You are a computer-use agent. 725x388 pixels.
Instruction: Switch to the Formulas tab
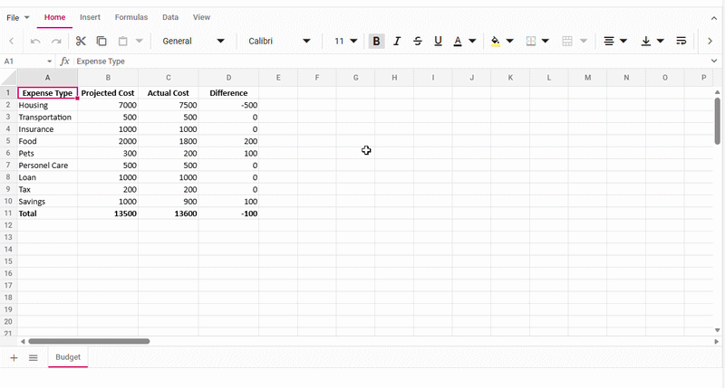click(x=131, y=17)
